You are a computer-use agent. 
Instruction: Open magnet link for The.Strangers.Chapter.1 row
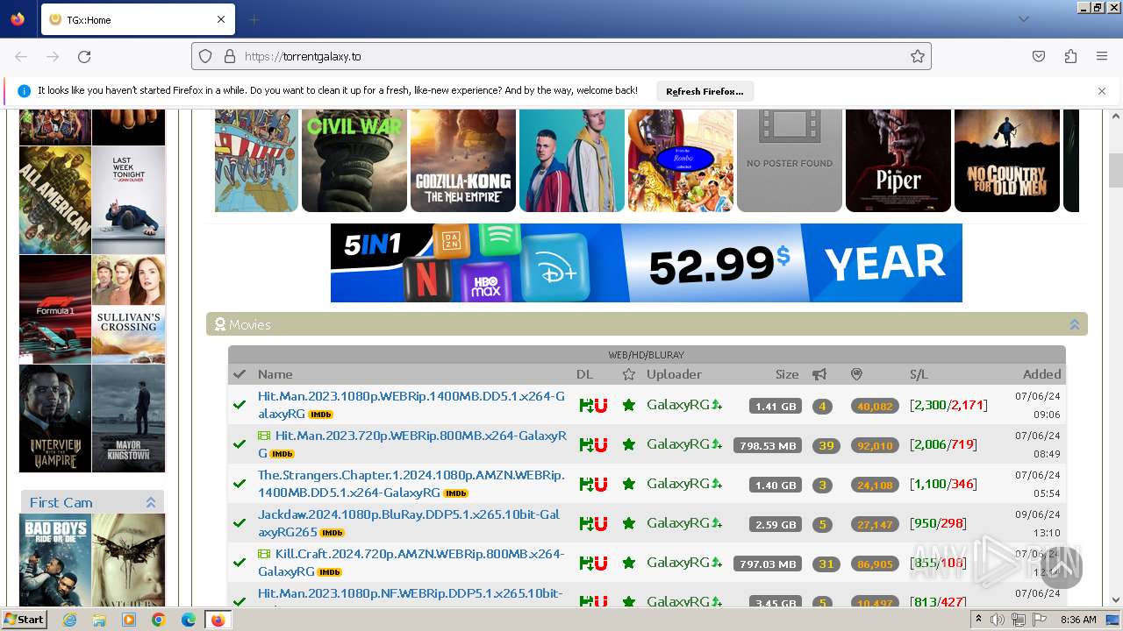coord(601,484)
